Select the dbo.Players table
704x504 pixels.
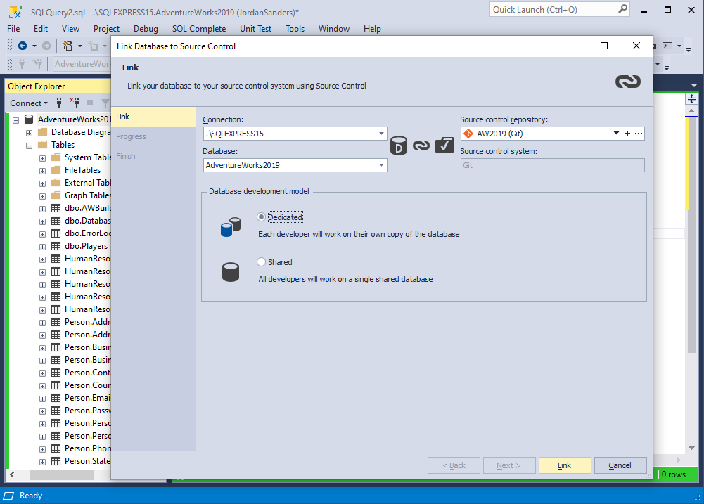pos(86,246)
